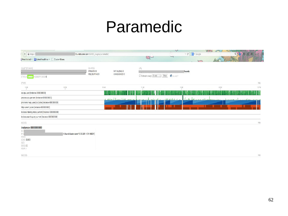
Task: Click the instance-0000000000 node heading
Action: coord(31,128)
